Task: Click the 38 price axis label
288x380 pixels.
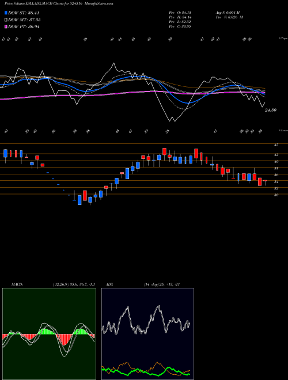Action: coord(276,168)
